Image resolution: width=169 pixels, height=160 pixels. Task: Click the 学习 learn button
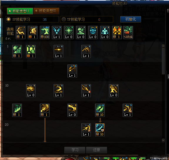point(75,150)
